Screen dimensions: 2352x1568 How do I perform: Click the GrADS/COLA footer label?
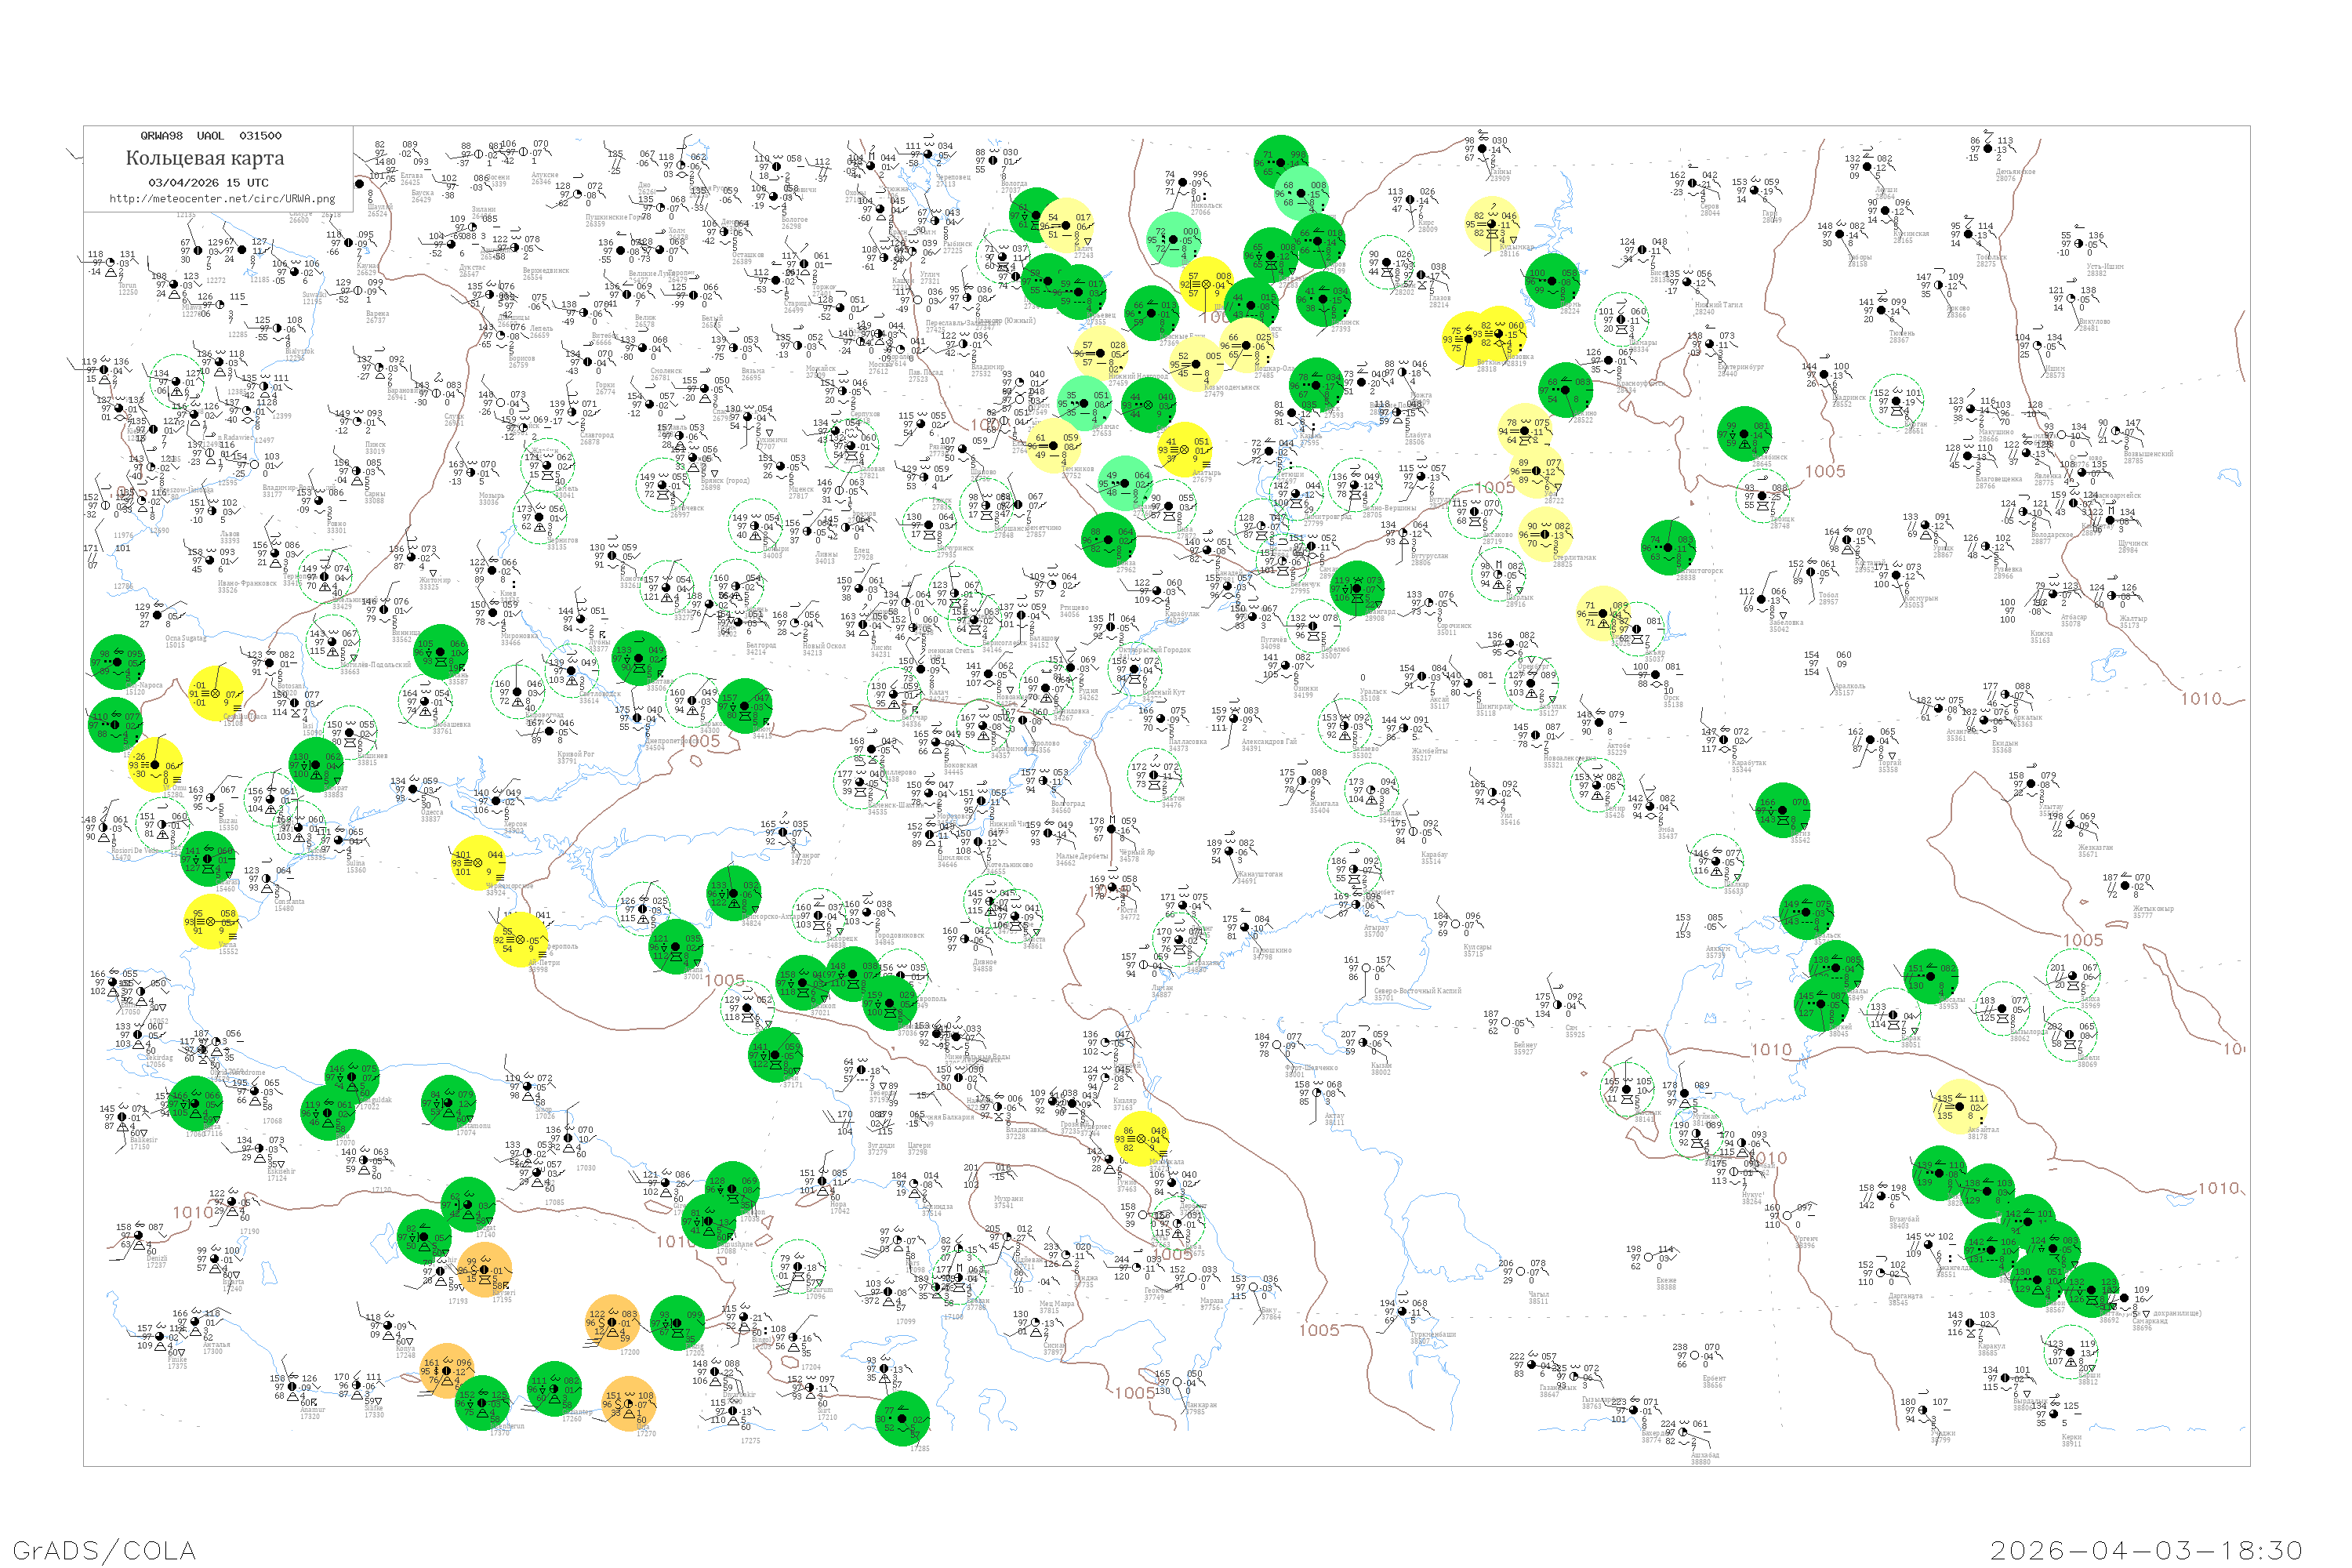coord(104,1550)
